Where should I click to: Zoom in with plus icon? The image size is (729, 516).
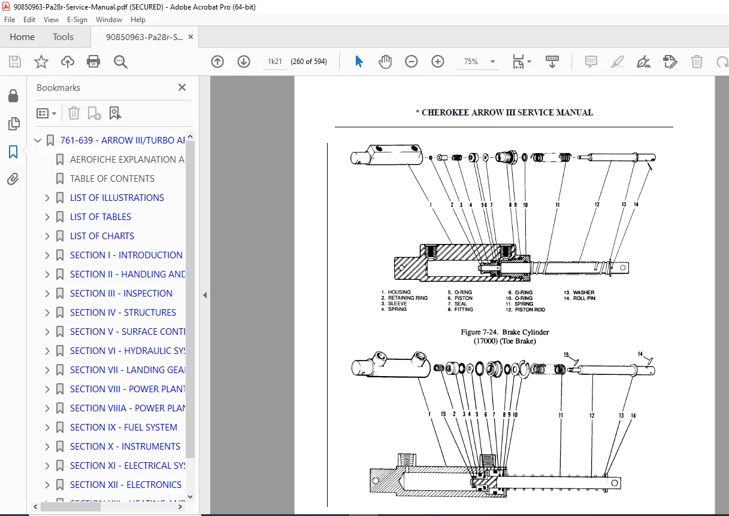pyautogui.click(x=438, y=62)
